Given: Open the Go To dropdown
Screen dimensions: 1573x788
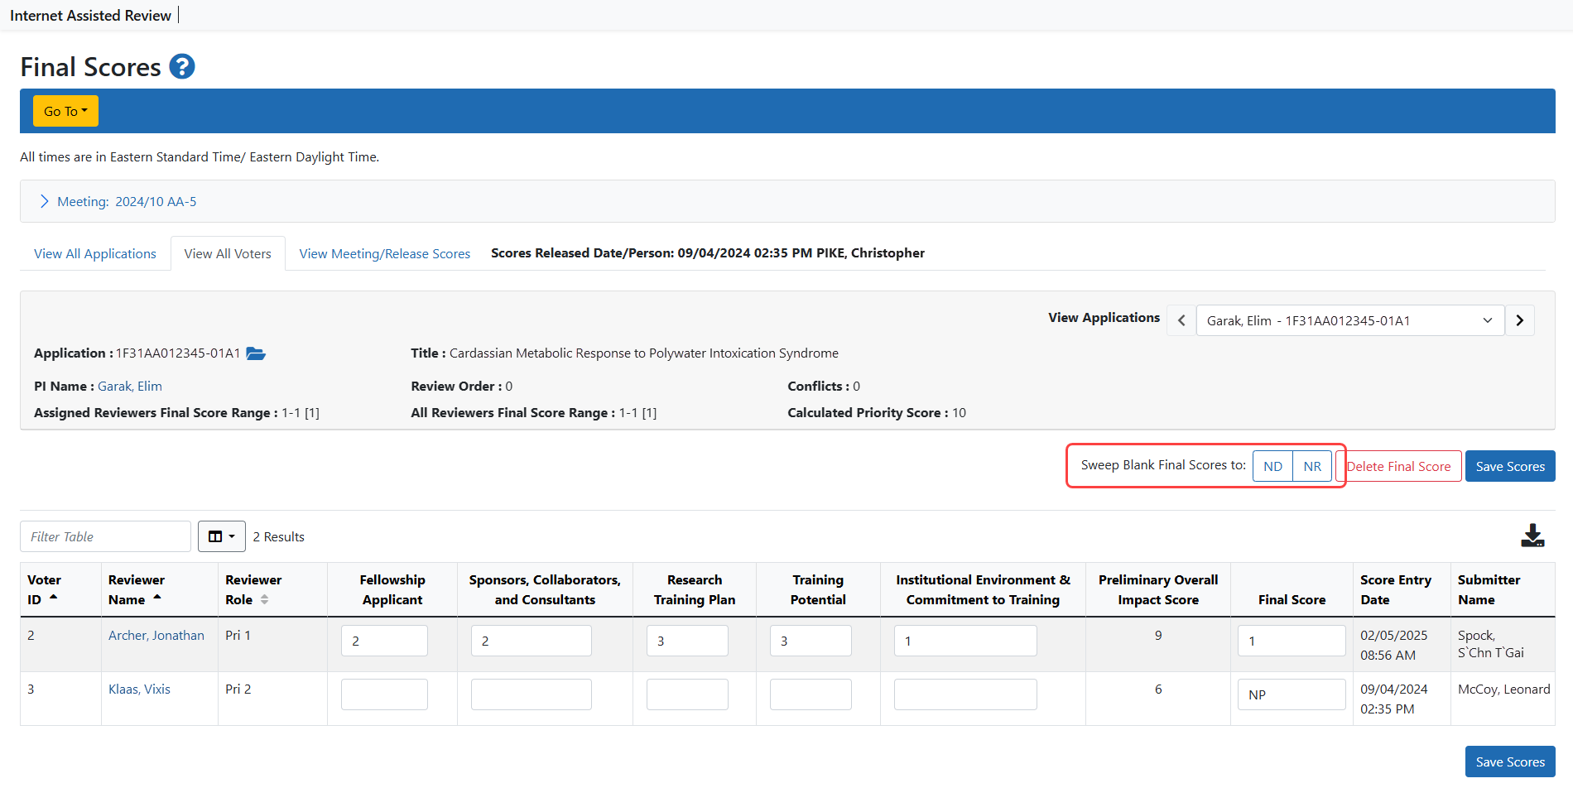Looking at the screenshot, I should pos(65,111).
